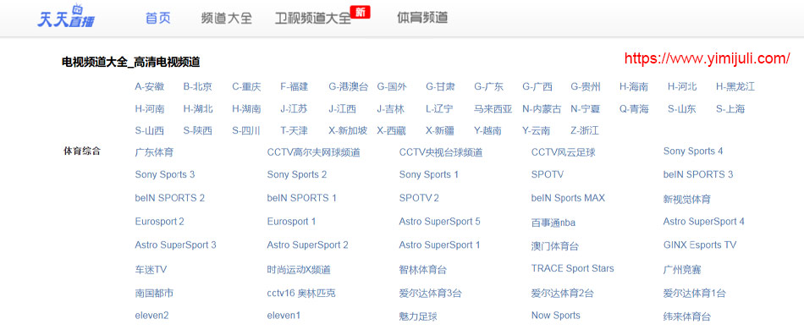Open the S-陕西 region link
Image resolution: width=804 pixels, height=330 pixels.
click(x=198, y=130)
